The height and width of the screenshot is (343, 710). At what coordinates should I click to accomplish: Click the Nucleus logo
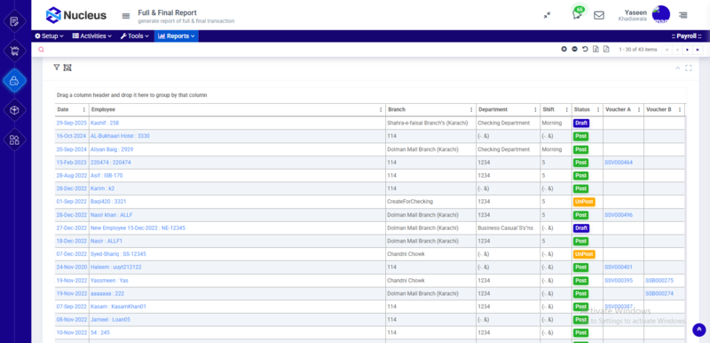coord(76,15)
